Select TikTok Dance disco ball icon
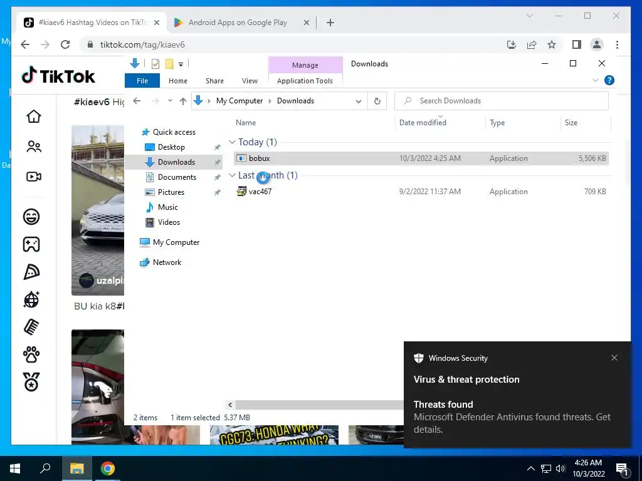The width and height of the screenshot is (642, 481). [31, 299]
